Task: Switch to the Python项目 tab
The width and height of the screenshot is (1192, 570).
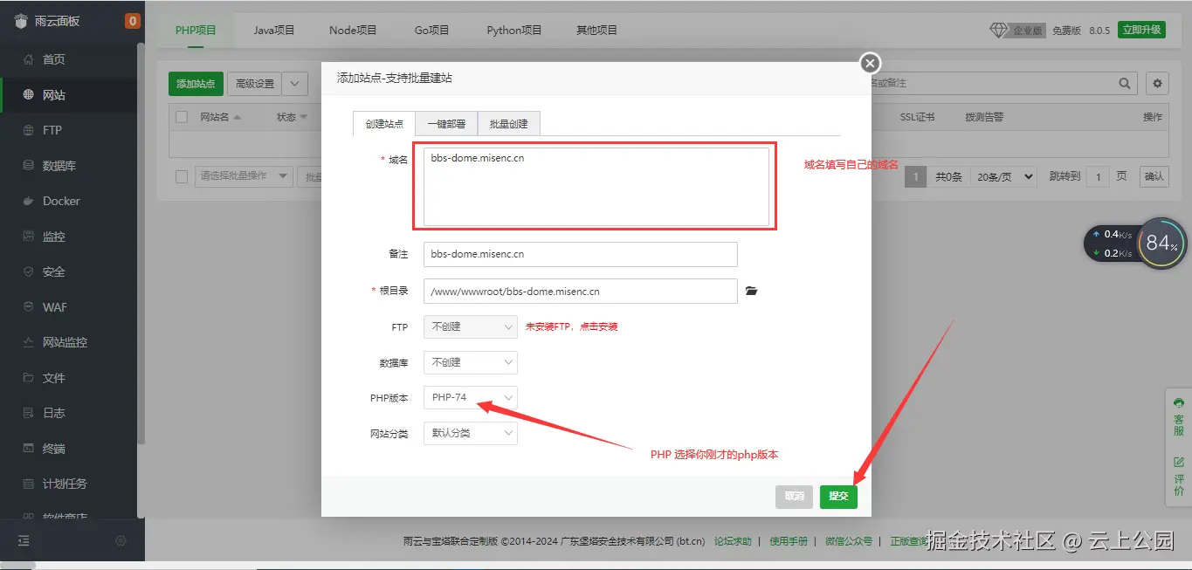Action: coord(514,30)
